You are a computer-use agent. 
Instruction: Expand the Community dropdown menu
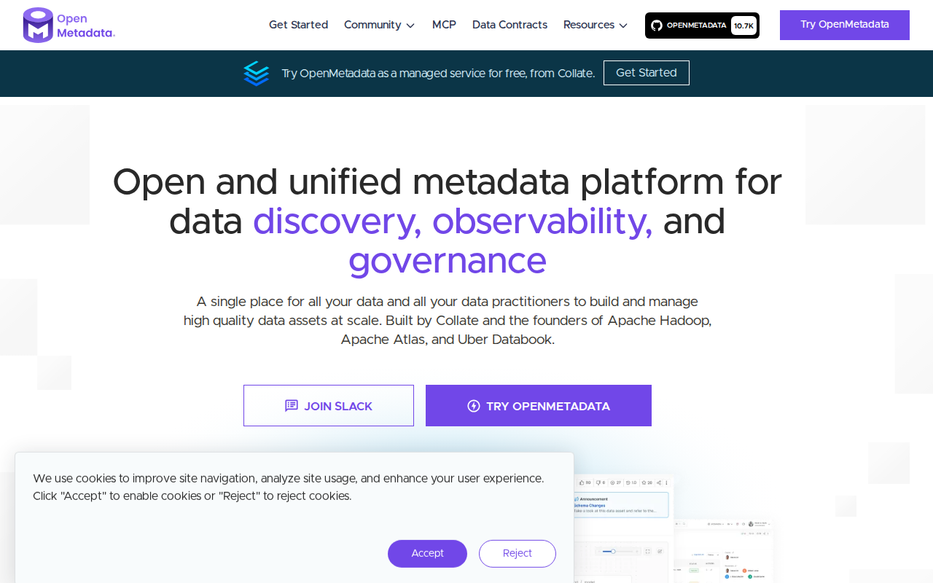[379, 25]
